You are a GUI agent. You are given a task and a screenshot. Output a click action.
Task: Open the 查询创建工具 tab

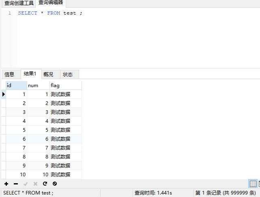(19, 3)
